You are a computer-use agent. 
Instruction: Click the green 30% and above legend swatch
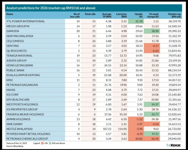(50, 143)
